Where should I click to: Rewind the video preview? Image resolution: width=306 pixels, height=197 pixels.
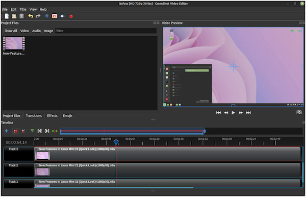pyautogui.click(x=226, y=113)
